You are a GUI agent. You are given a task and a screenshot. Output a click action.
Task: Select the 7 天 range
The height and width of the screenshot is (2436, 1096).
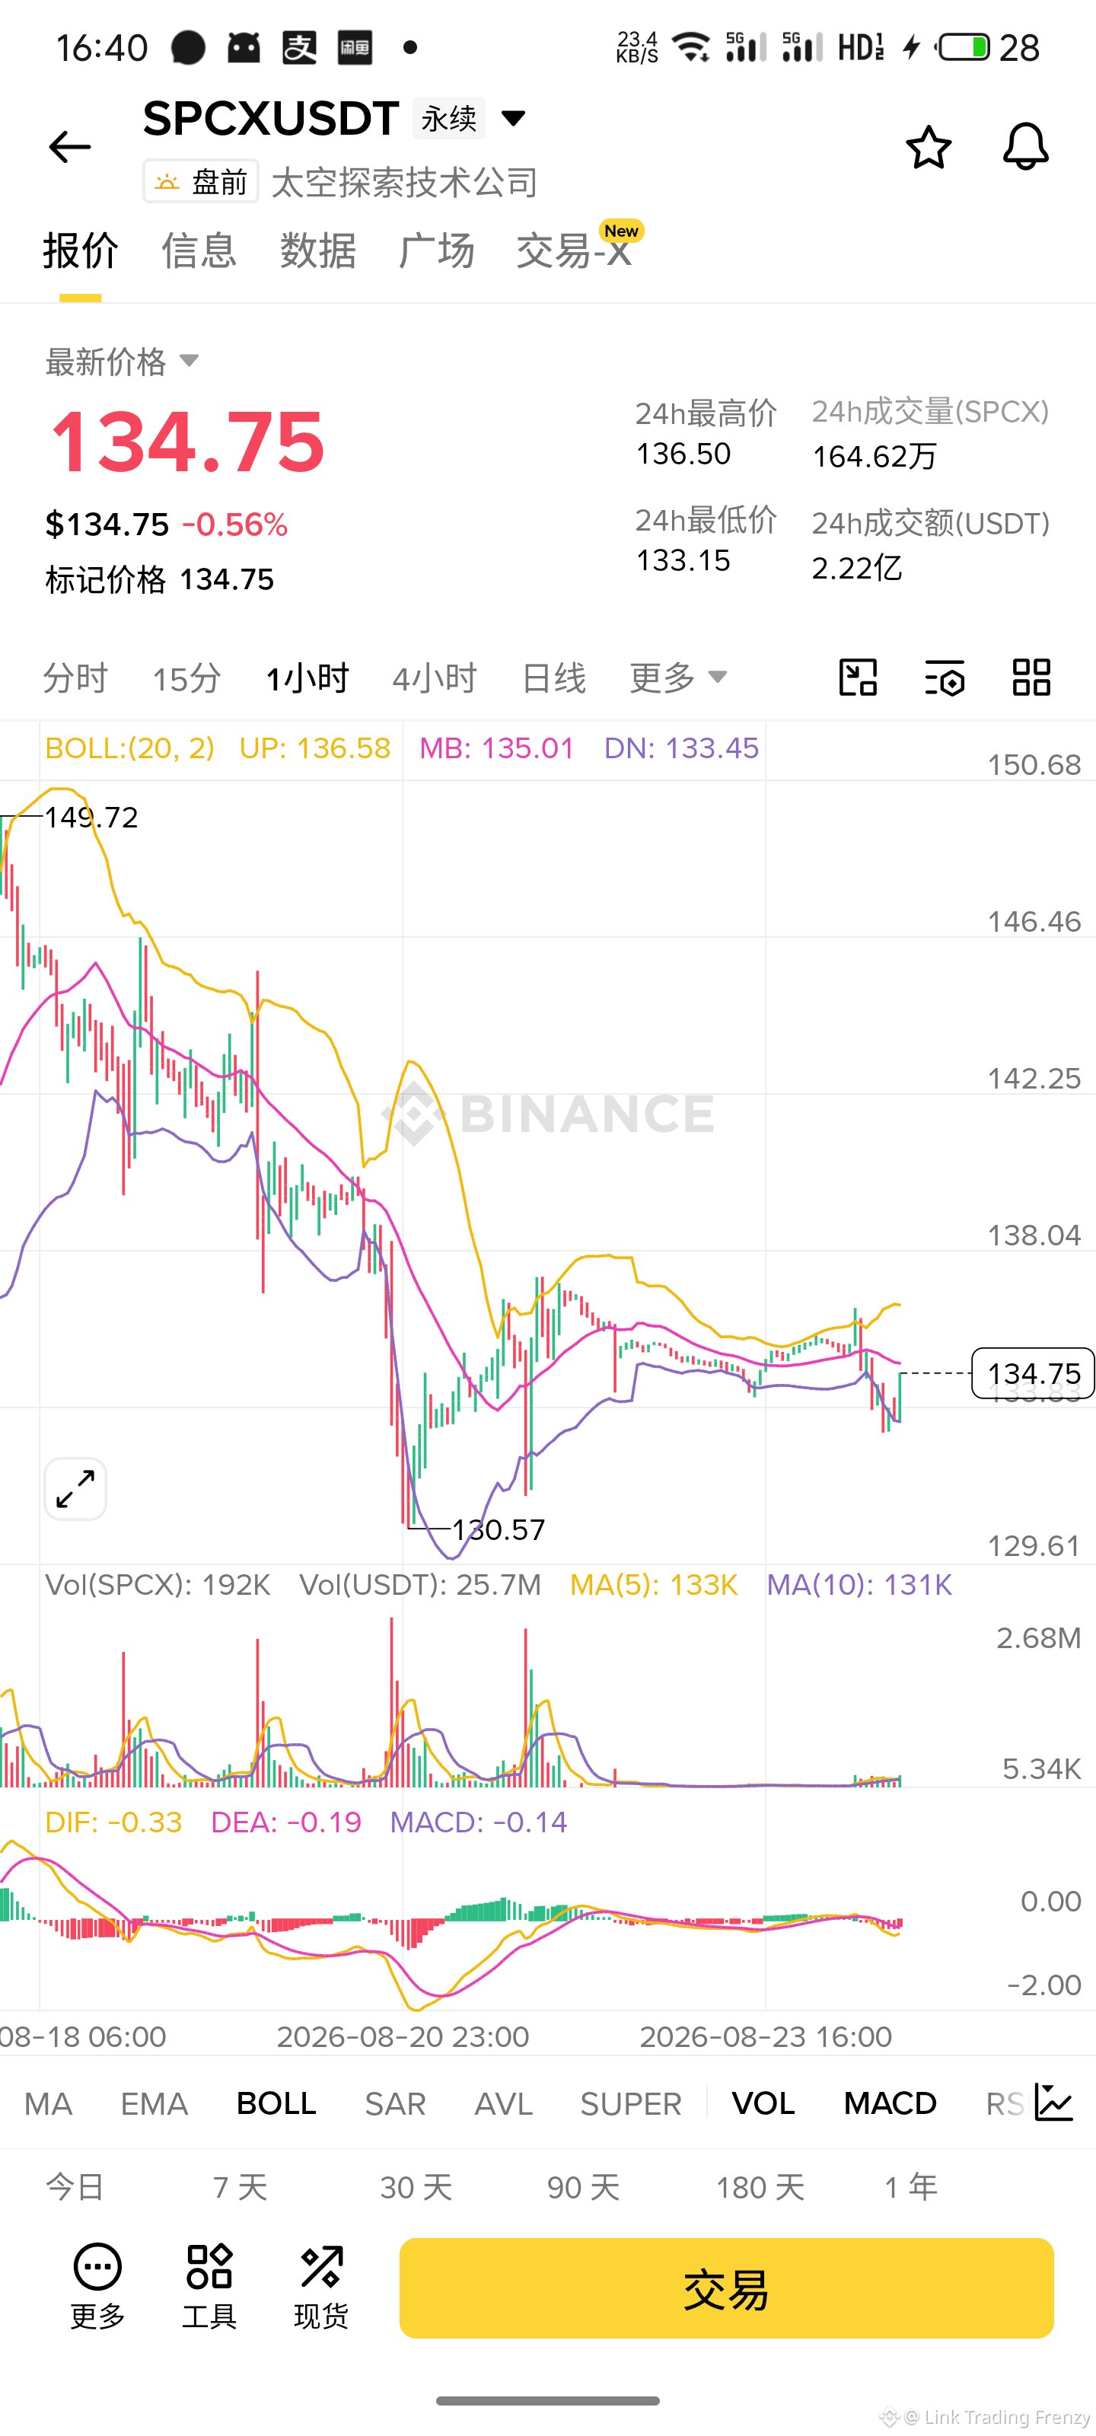pyautogui.click(x=241, y=2186)
